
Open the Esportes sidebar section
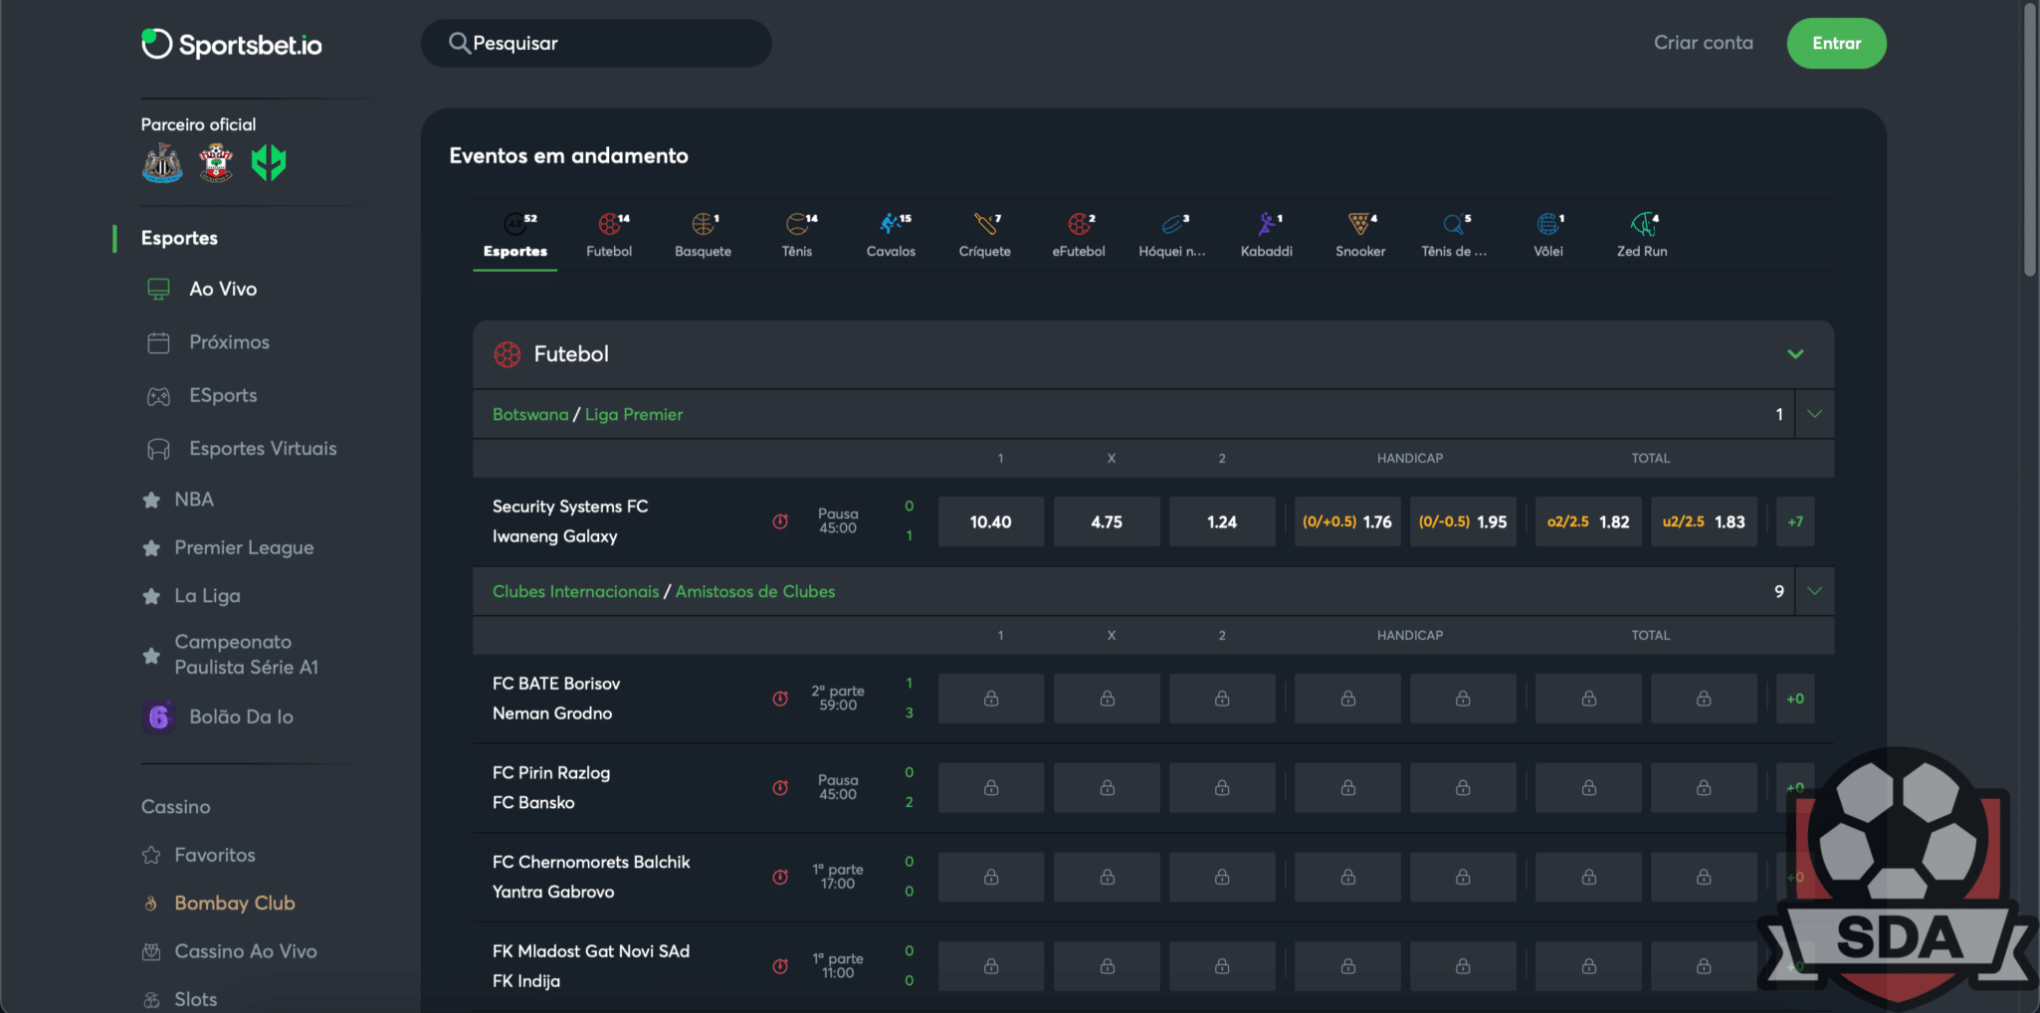(x=179, y=238)
